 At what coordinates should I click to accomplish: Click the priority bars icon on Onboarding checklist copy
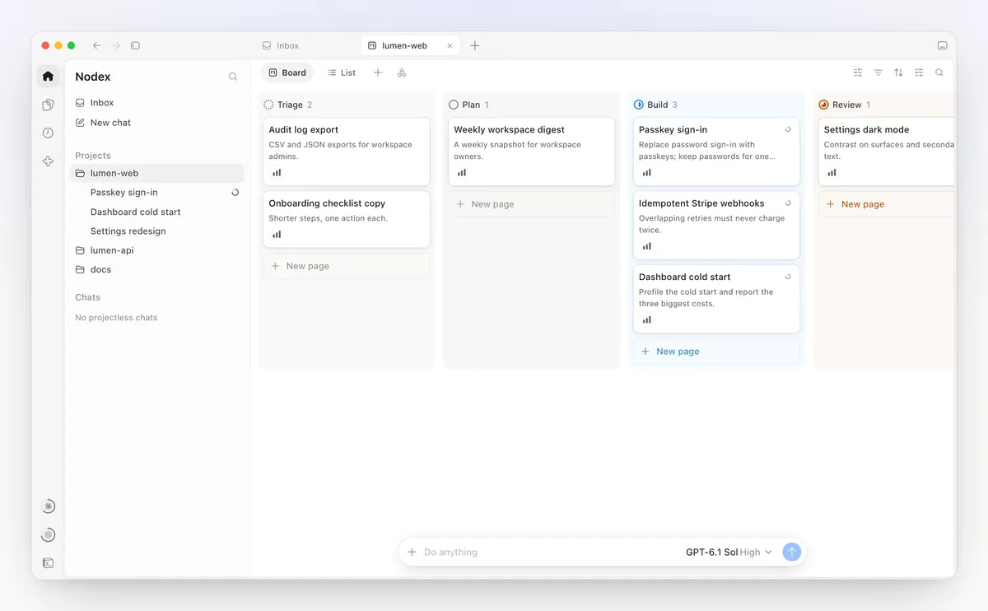pos(277,235)
